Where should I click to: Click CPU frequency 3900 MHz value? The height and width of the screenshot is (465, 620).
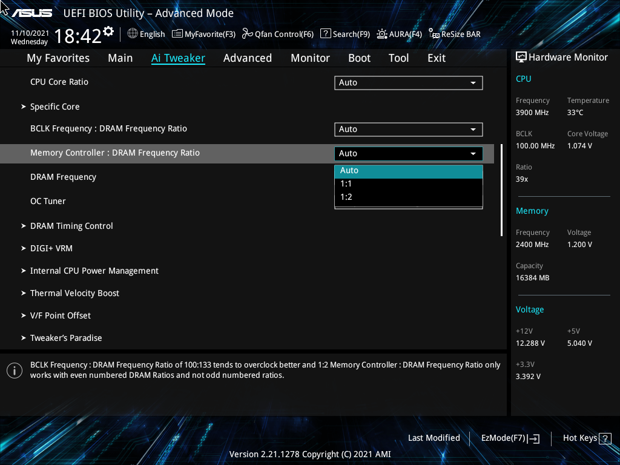tap(532, 113)
